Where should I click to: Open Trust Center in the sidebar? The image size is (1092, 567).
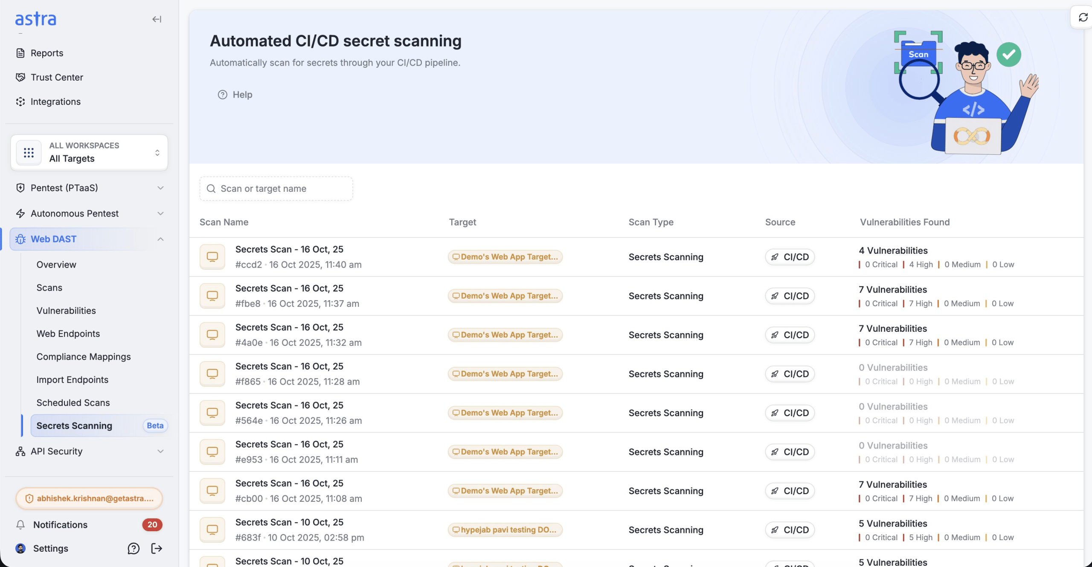[x=57, y=78]
